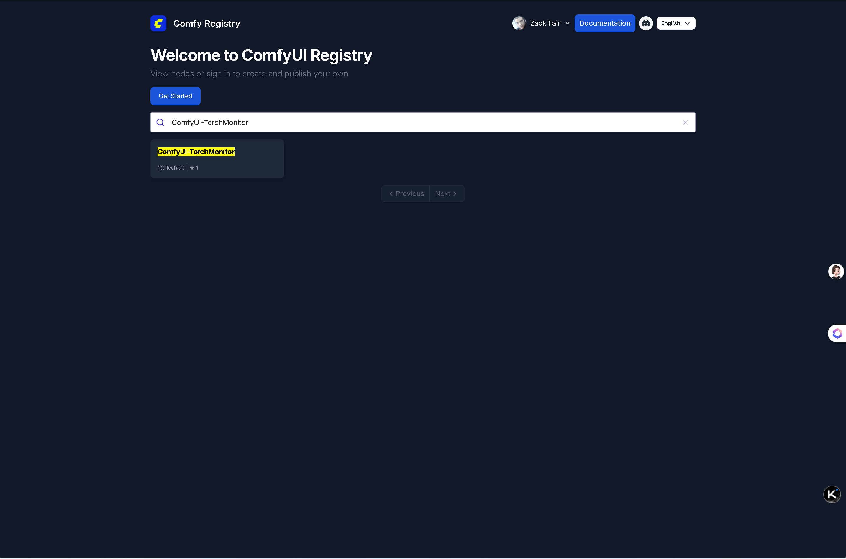846x559 pixels.
Task: Open the round K floating button
Action: tap(832, 494)
